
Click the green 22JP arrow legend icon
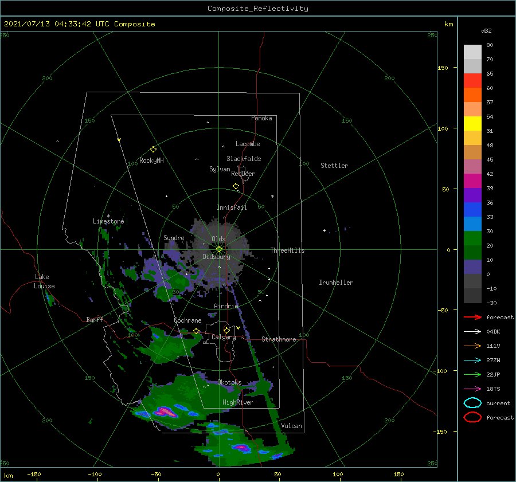472,374
